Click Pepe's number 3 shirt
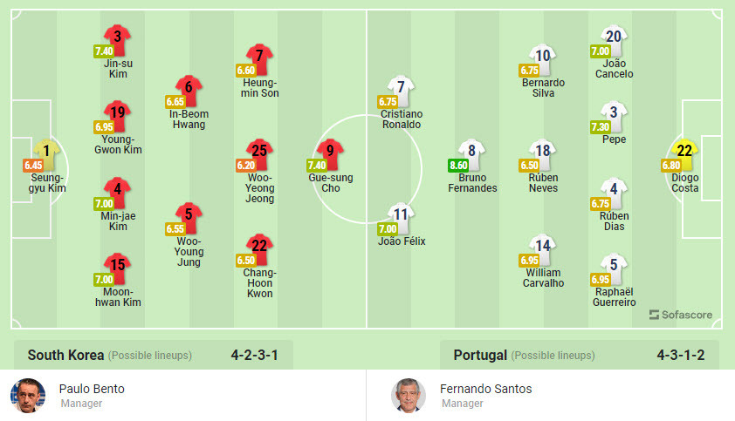The height and width of the screenshot is (421, 735). point(614,114)
